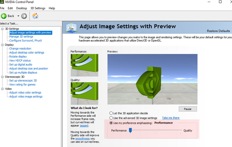The image size is (232, 147).
Task: Pause the 3D preview animation
Action: 188,109
